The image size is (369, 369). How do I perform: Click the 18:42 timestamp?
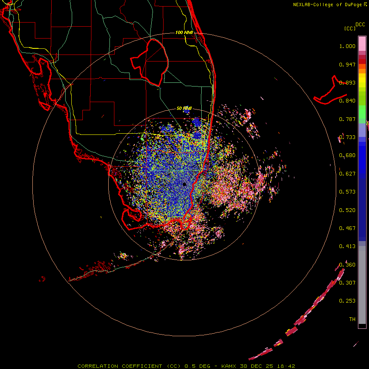(286, 366)
